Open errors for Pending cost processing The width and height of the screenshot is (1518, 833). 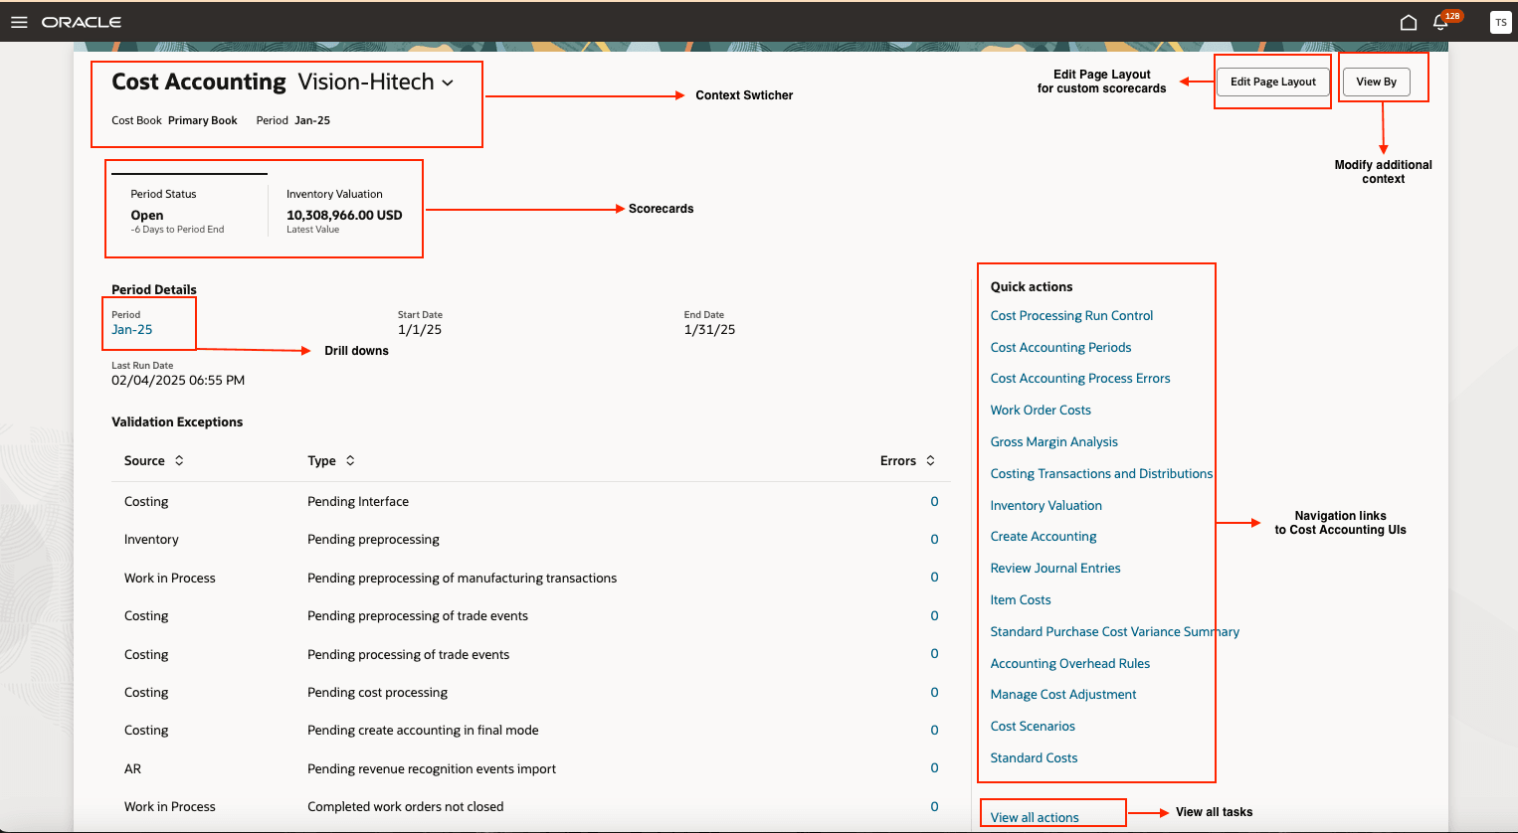934,692
